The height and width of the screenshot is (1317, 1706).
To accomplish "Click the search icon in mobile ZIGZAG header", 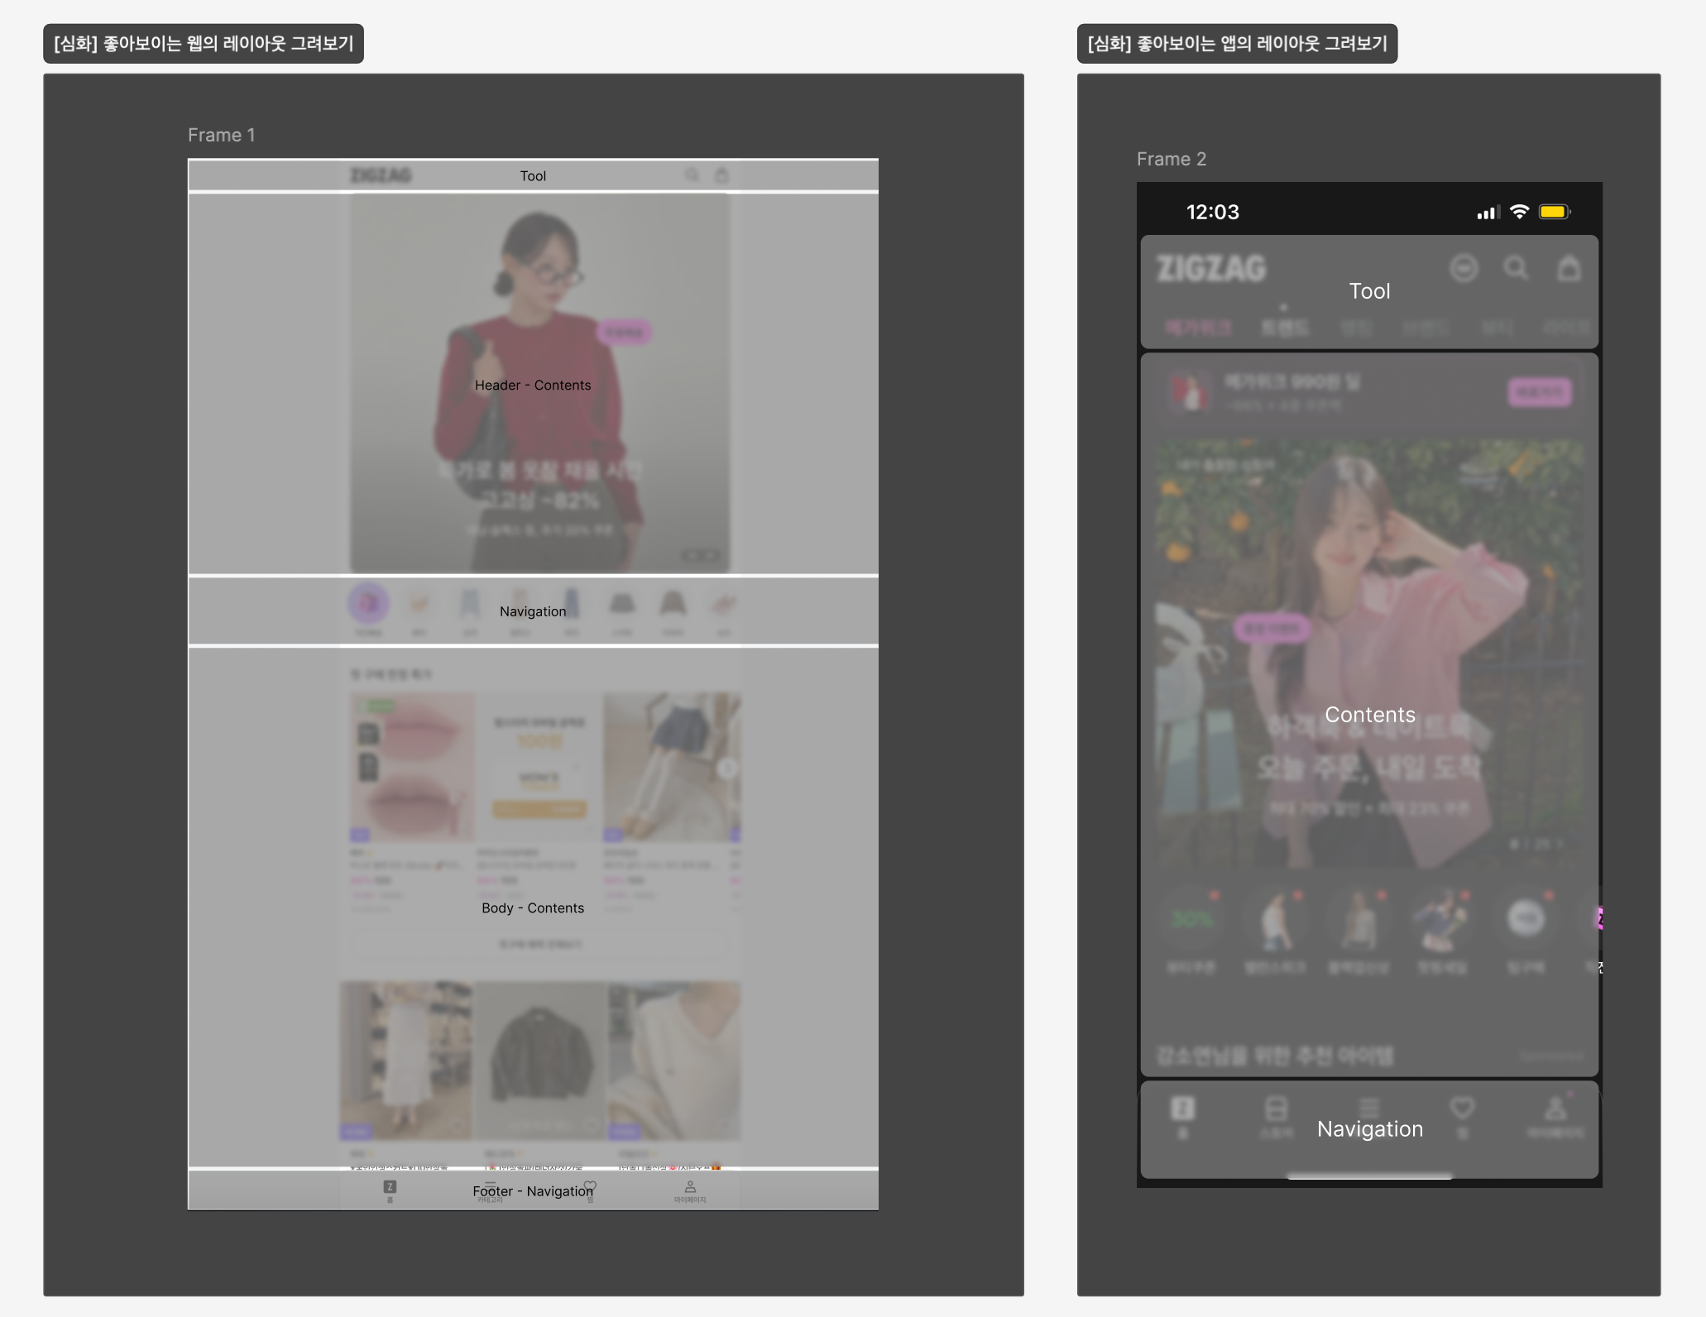I will coord(1516,268).
